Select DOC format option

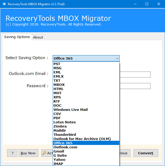point(86,106)
